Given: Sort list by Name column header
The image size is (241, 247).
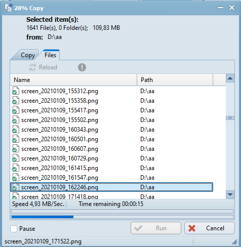Looking at the screenshot, I should coord(73,80).
